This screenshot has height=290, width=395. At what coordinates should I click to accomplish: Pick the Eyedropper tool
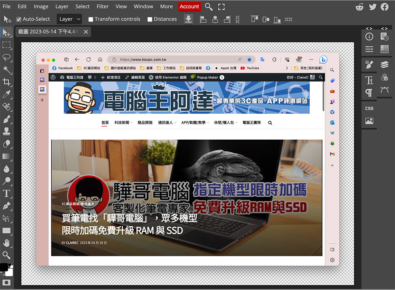[7, 94]
